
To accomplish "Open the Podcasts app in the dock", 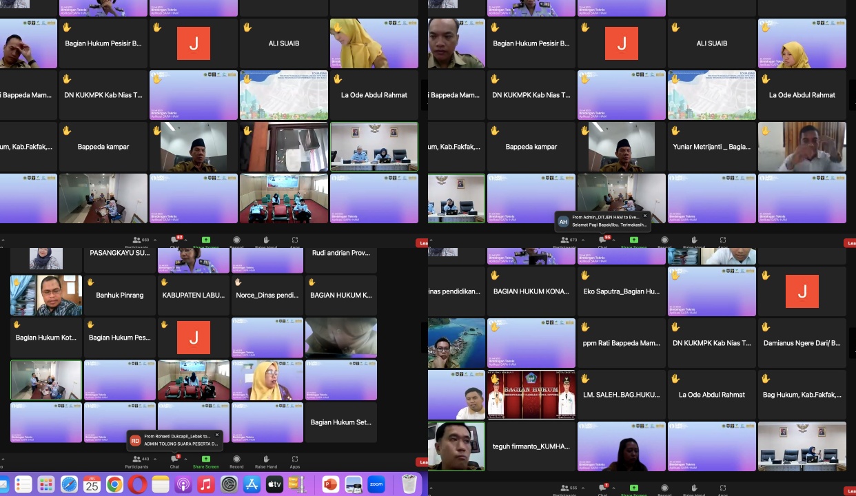I will 183,484.
